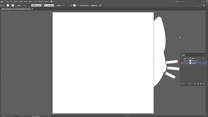Click Collect for Export icon in Layers panel
Screen dimensions: 208x117
click(x=189, y=84)
